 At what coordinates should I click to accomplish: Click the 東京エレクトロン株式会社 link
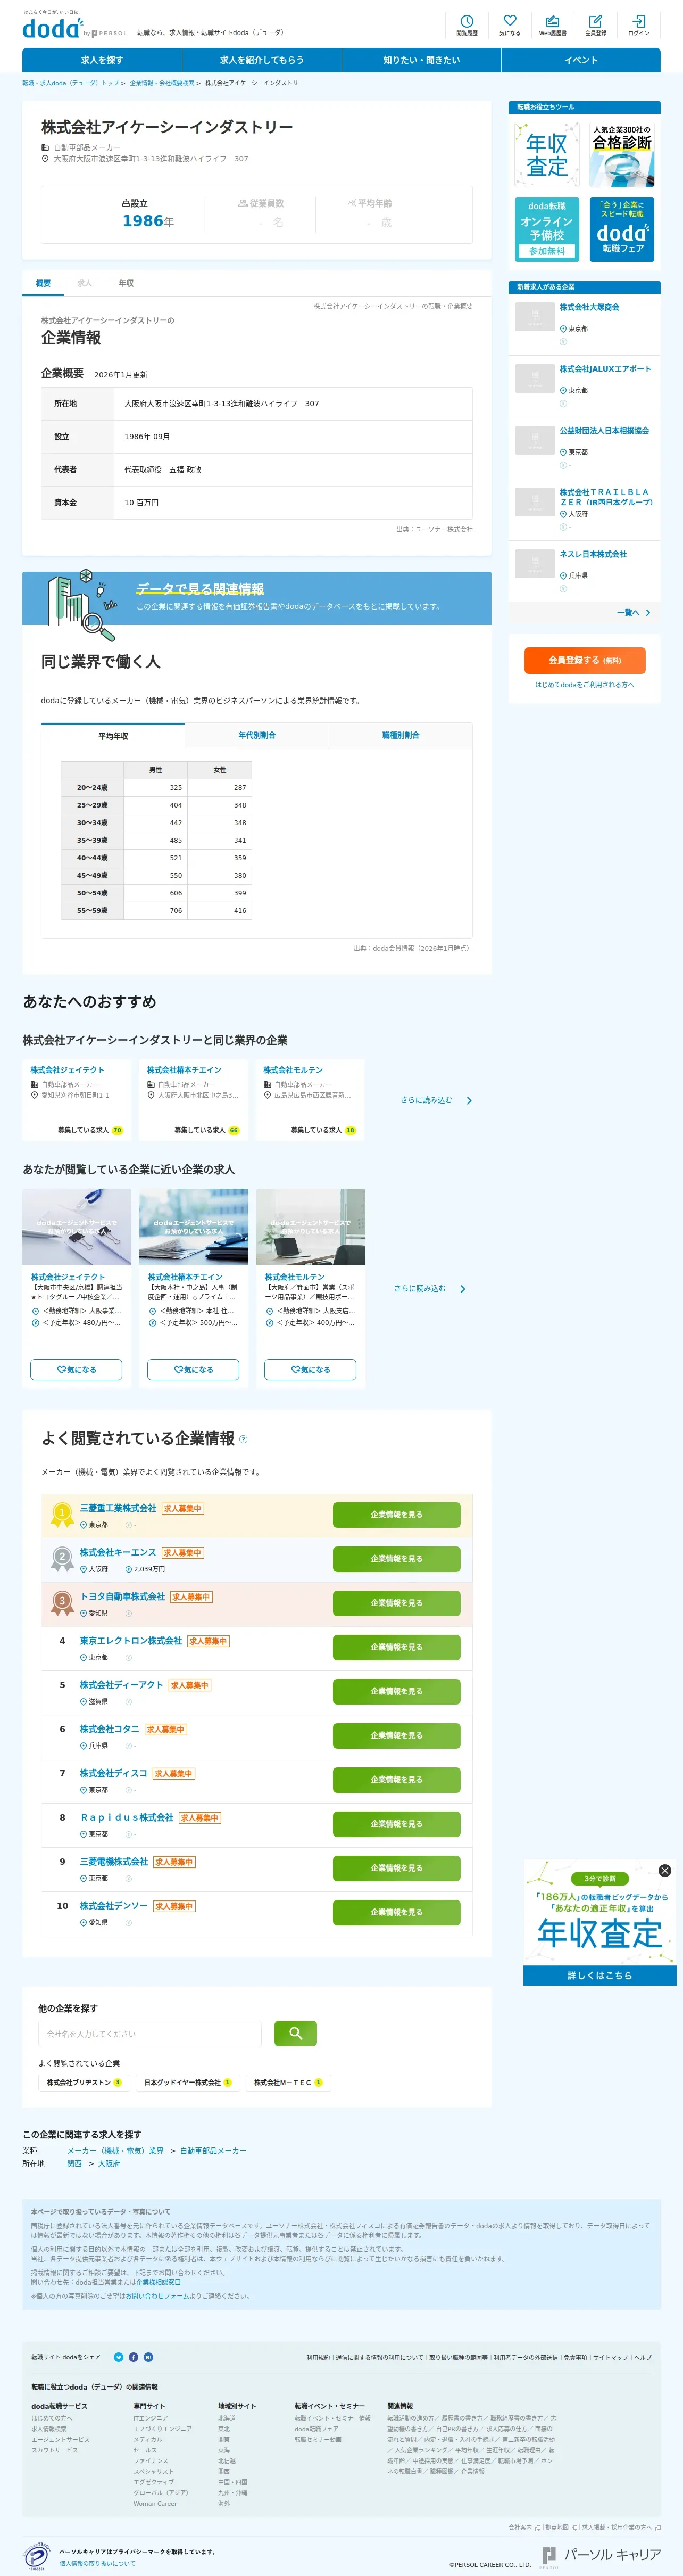pos(131,1641)
